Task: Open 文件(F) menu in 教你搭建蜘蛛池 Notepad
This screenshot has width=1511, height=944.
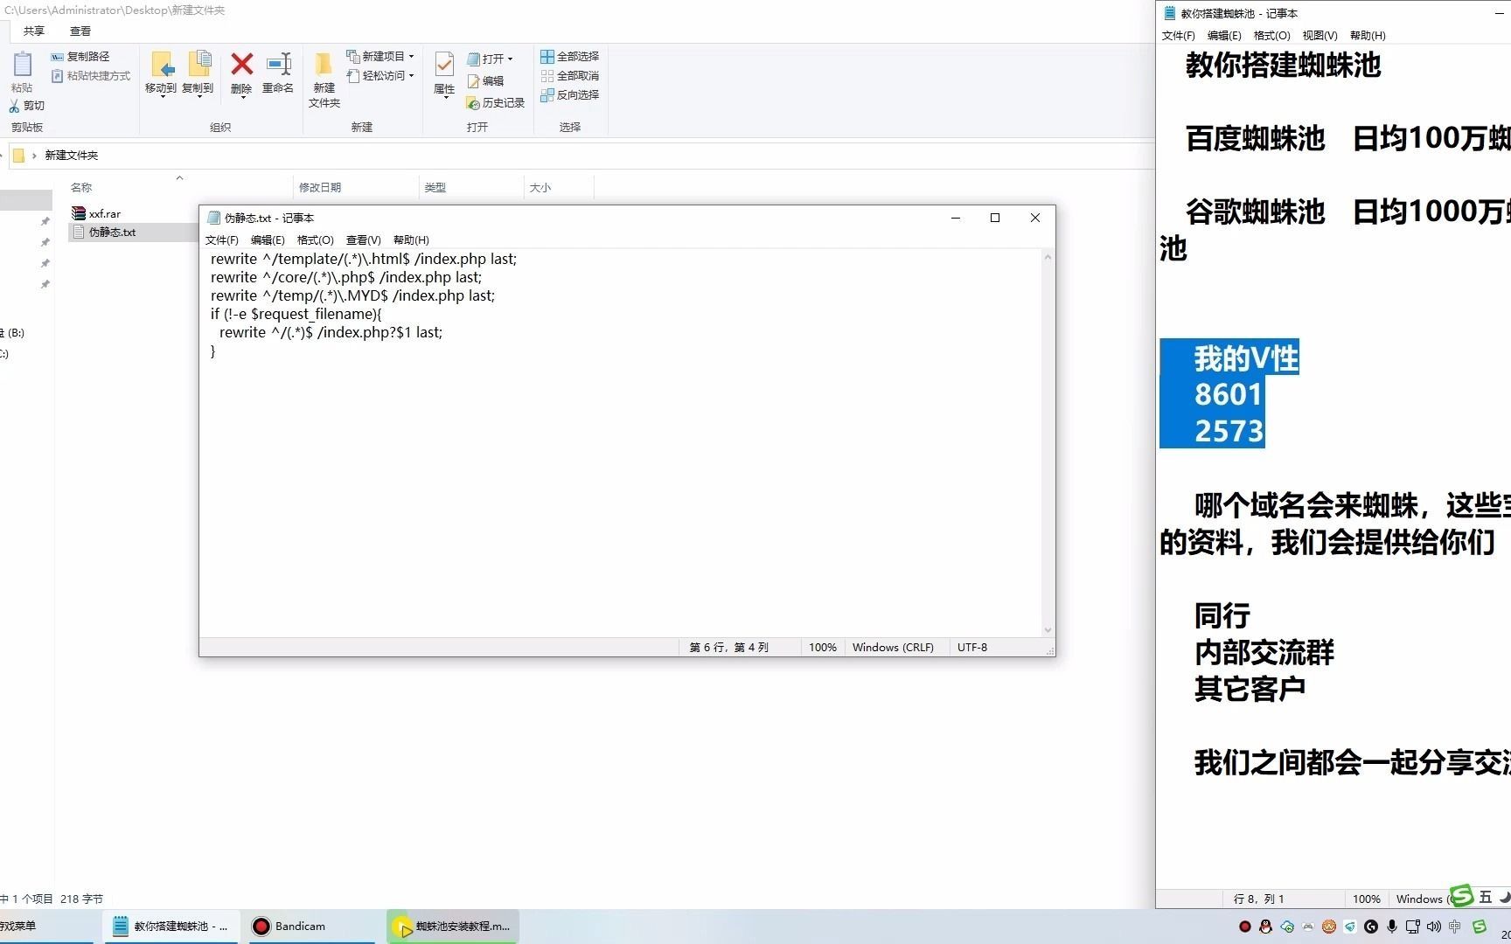Action: [x=1178, y=36]
